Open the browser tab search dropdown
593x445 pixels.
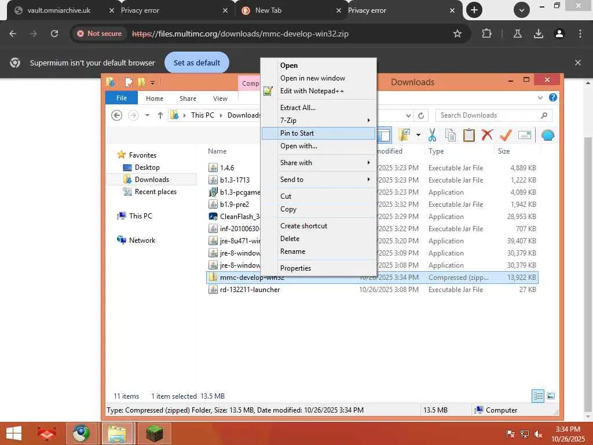point(521,10)
